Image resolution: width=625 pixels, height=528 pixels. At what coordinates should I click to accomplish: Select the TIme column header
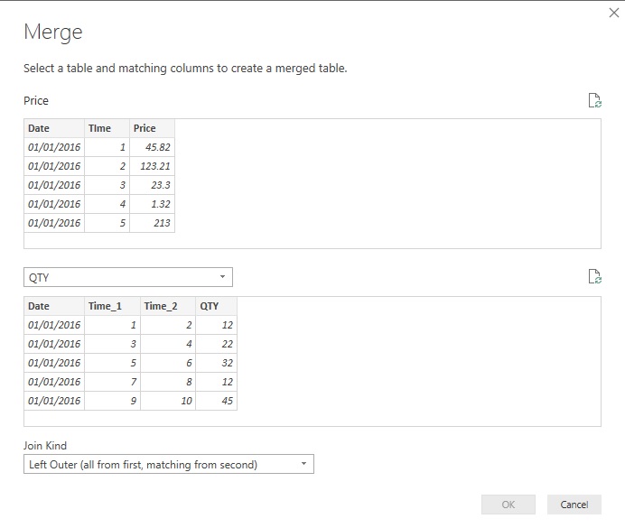(x=107, y=128)
